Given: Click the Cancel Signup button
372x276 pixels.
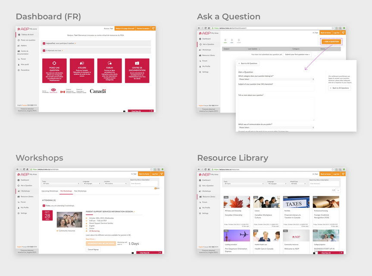Looking at the screenshot, I should [x=93, y=249].
